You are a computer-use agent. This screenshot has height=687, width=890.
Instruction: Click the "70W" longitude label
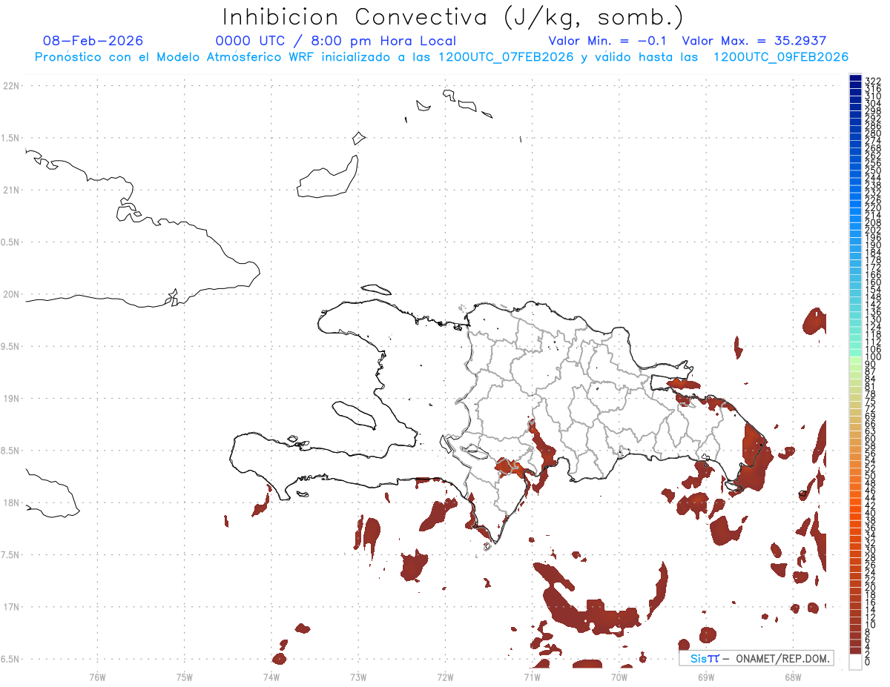619,677
